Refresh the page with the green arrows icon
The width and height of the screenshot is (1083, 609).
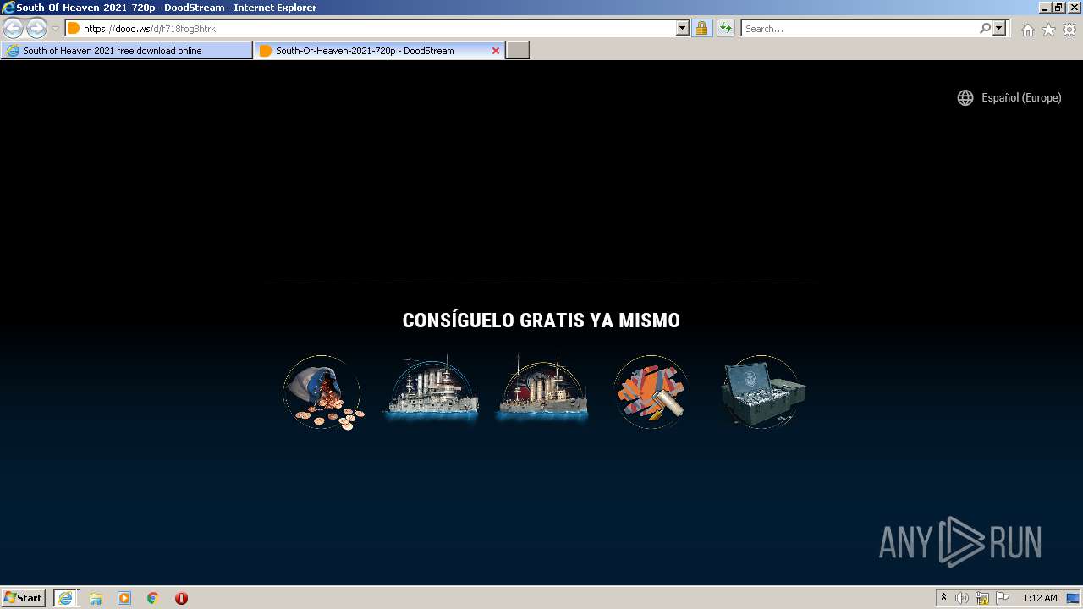coord(725,28)
